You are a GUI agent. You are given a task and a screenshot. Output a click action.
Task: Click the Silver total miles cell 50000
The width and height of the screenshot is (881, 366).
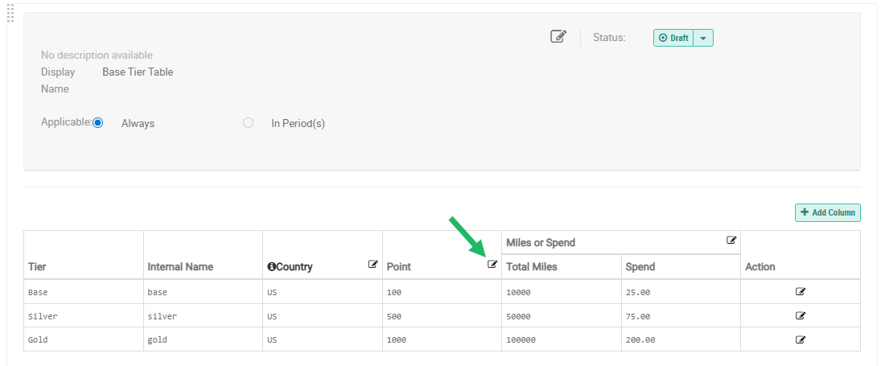521,316
